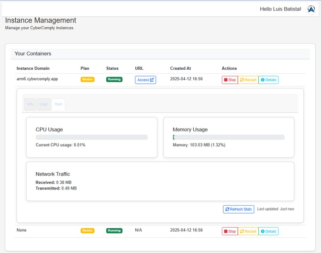
Task: Open the Access link for arm6.cybercomply.app
Action: 145,80
